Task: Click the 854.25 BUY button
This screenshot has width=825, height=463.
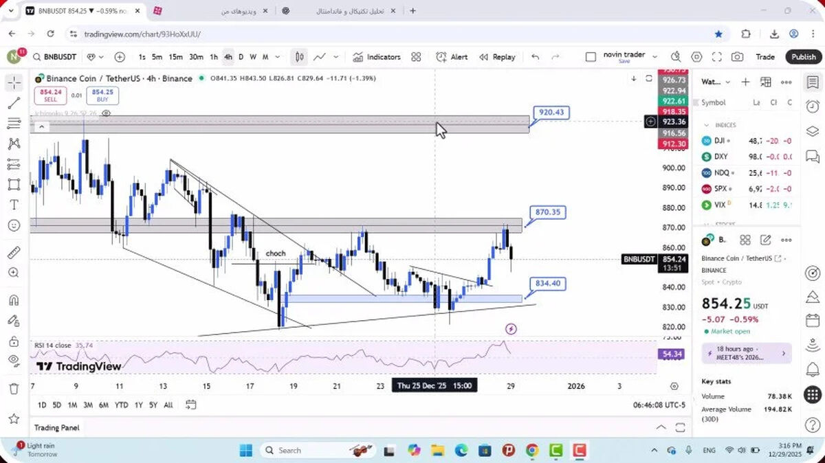Action: [102, 95]
